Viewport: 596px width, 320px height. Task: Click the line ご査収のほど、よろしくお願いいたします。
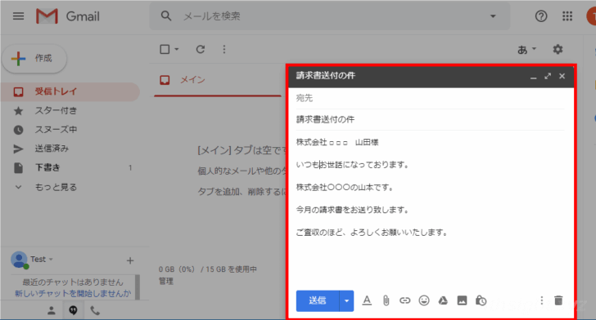coord(372,232)
